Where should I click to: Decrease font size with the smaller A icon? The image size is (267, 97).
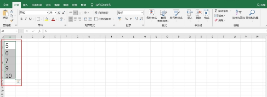(x=63, y=13)
